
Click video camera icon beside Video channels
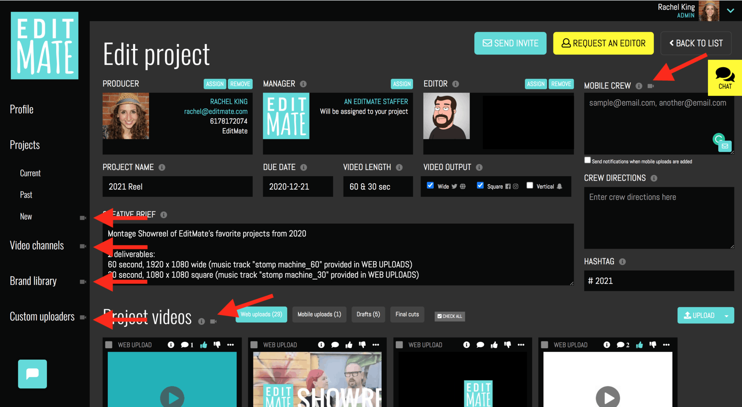pyautogui.click(x=83, y=246)
